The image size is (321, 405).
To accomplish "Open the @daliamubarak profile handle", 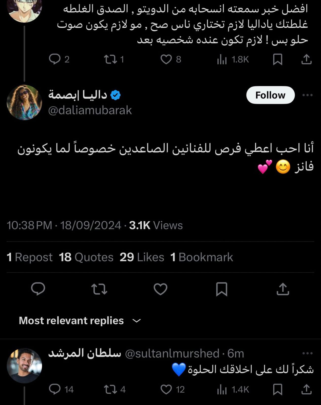I will point(90,110).
